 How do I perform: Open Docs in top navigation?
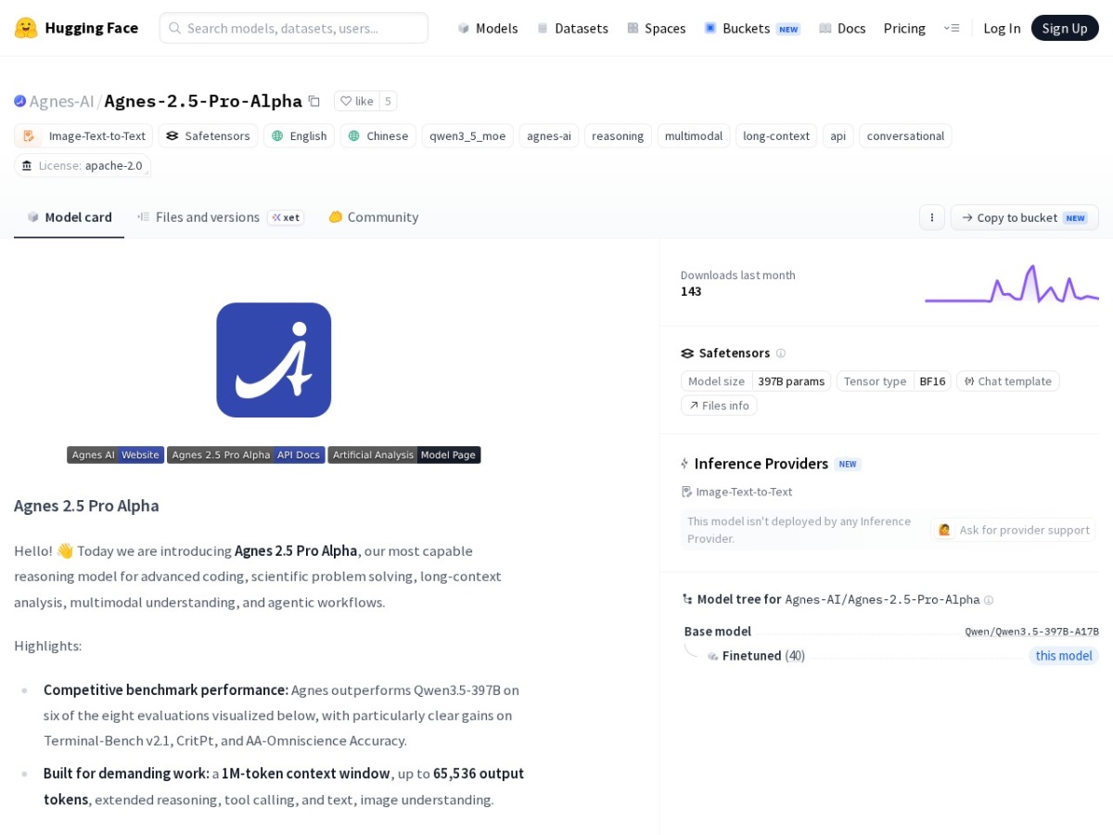click(x=842, y=28)
